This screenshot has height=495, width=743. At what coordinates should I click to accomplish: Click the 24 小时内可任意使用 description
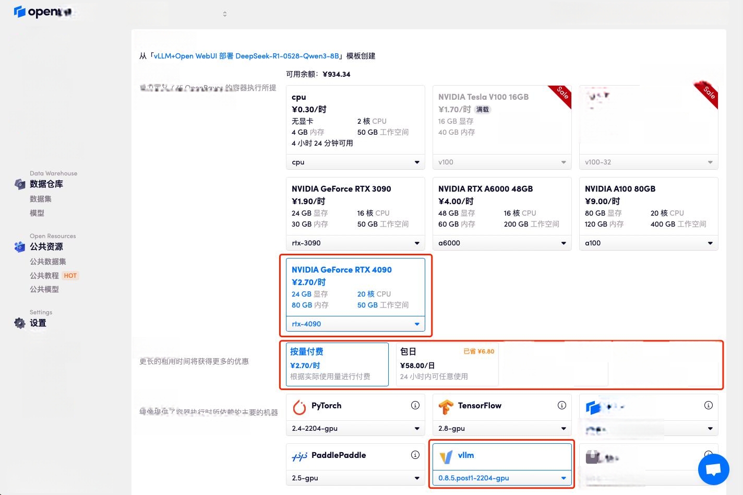434,376
